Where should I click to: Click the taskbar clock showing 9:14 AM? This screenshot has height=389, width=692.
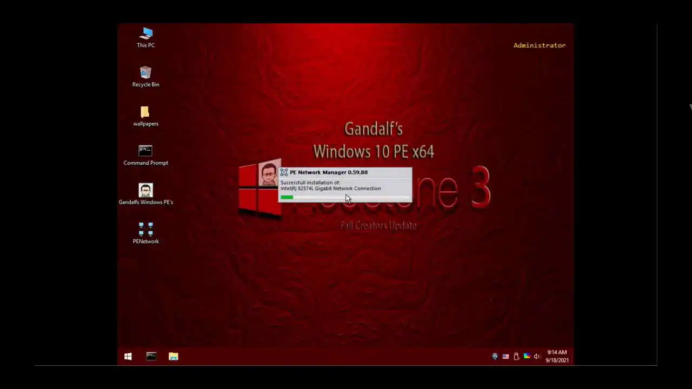557,357
